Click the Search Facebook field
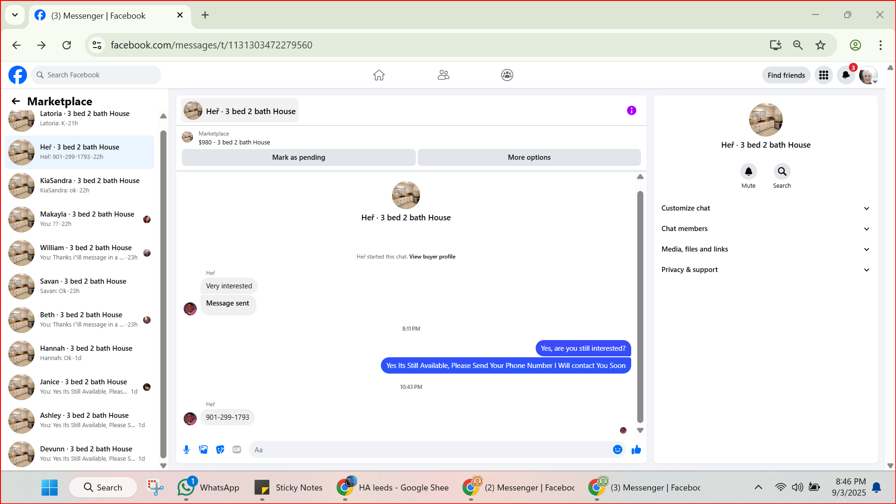 (x=96, y=75)
